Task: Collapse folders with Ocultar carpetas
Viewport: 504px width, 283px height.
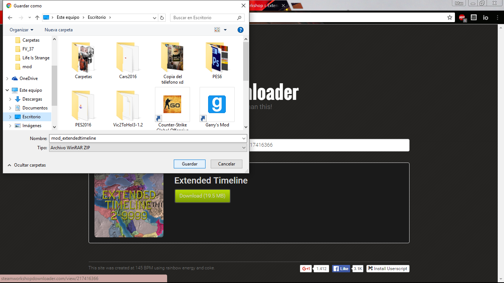Action: point(27,165)
